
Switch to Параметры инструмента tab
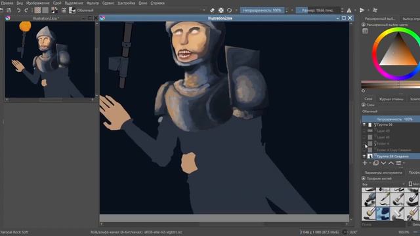pyautogui.click(x=383, y=172)
